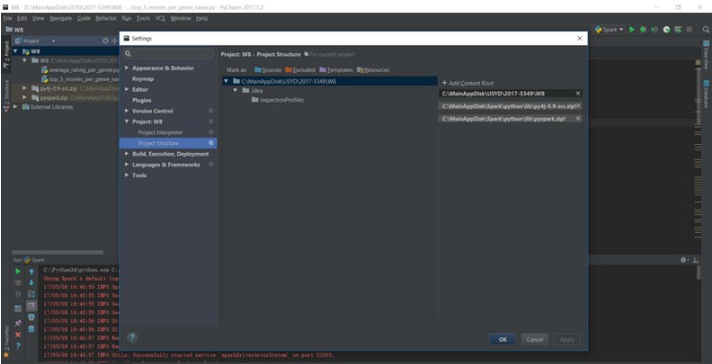
Task: Select average_rating_per_genre.py in project tree
Action: (x=80, y=70)
